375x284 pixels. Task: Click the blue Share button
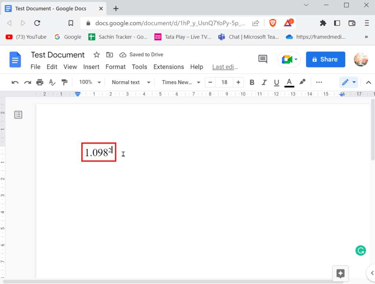click(325, 59)
